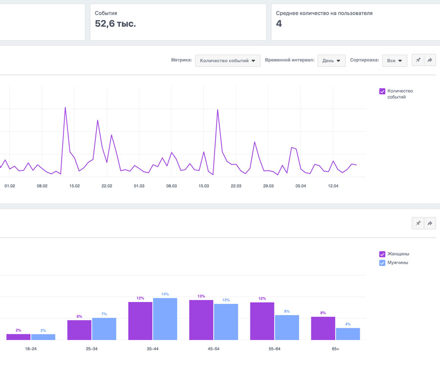The image size is (440, 366).
Task: Click the 18–24 age group label
Action: point(30,349)
